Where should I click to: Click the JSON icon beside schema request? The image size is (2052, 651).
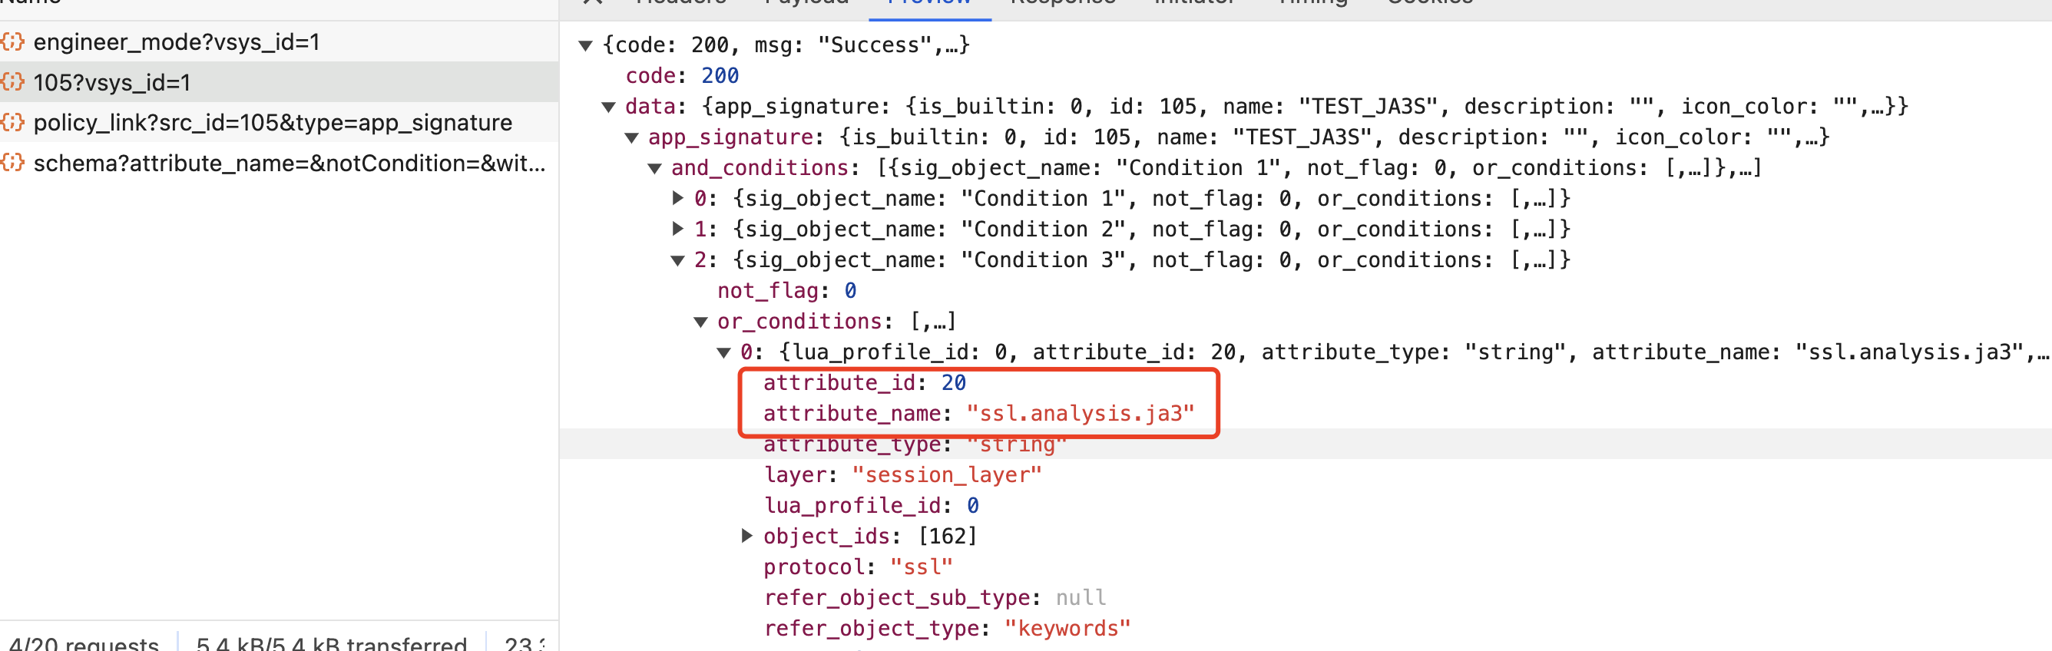(13, 164)
